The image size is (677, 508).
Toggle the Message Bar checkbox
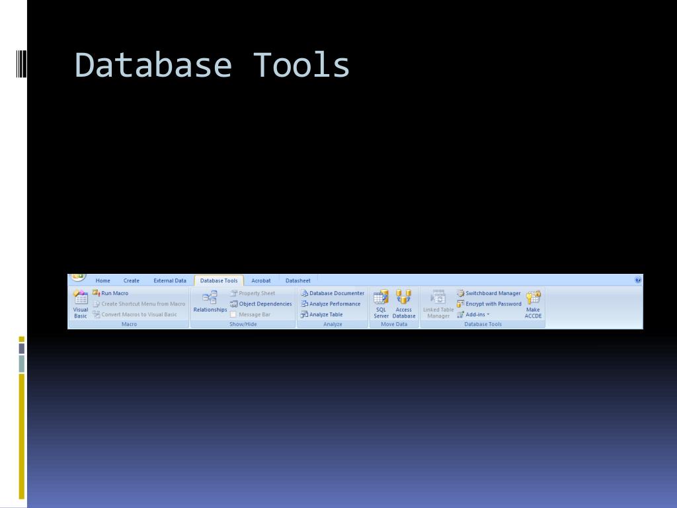[233, 315]
